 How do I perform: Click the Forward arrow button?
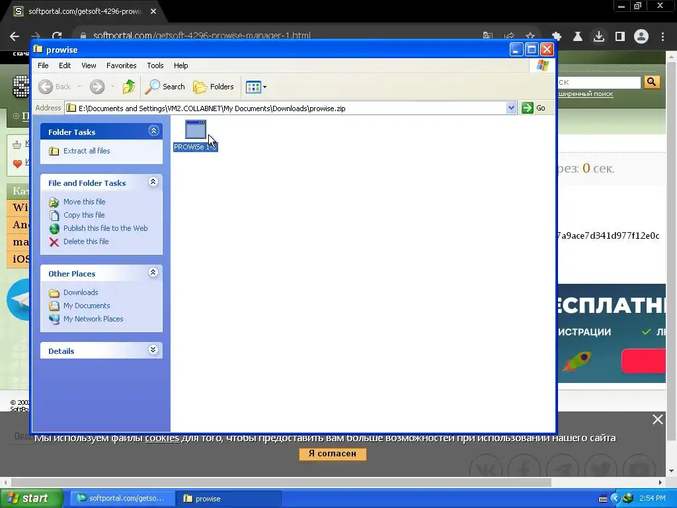(97, 87)
